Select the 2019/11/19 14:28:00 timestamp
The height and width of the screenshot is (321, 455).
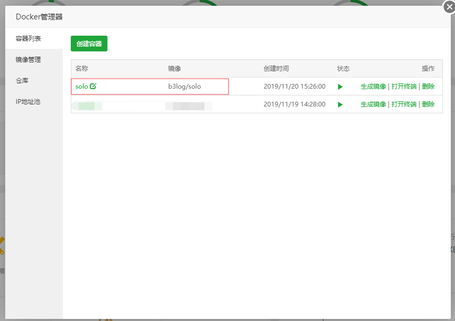(295, 104)
